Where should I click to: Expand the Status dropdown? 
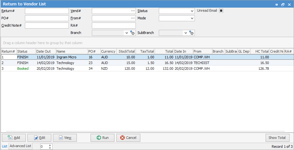(192, 11)
